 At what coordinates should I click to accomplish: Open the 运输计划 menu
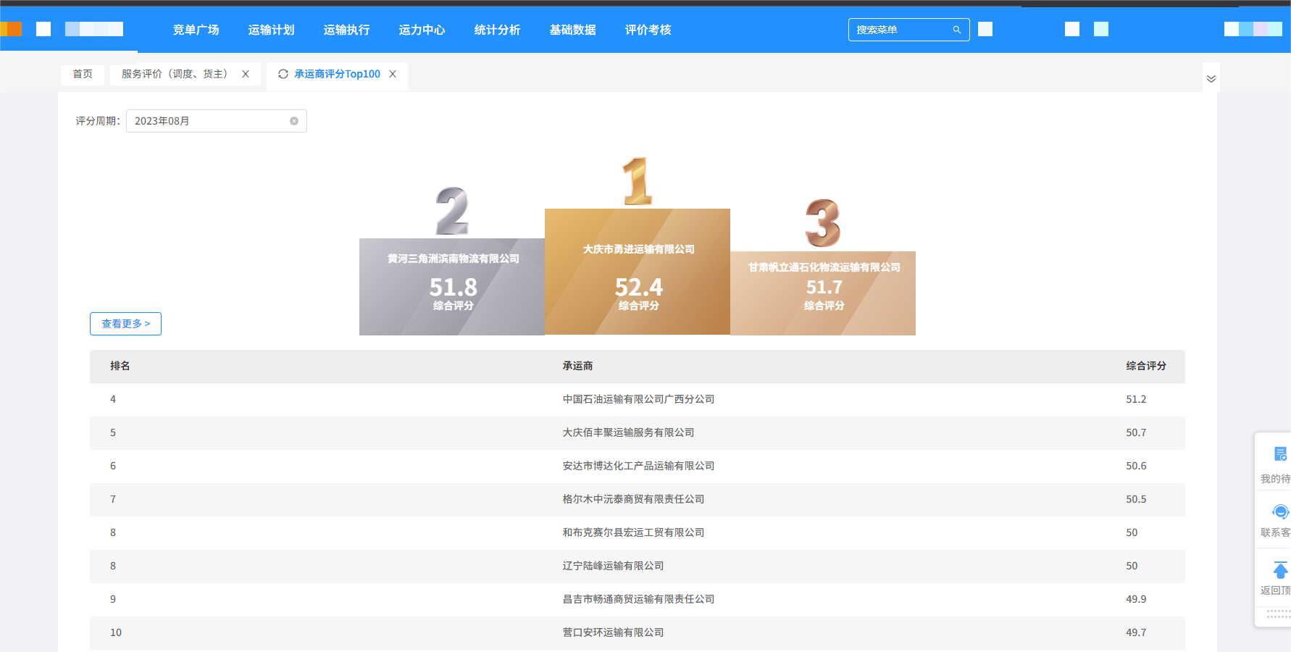click(x=271, y=30)
